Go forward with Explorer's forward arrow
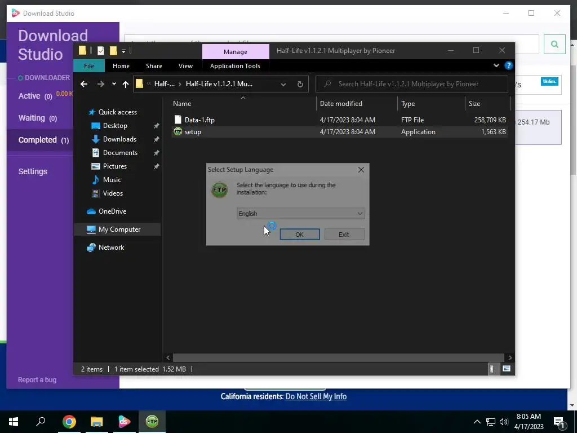This screenshot has width=577, height=433. 100,84
